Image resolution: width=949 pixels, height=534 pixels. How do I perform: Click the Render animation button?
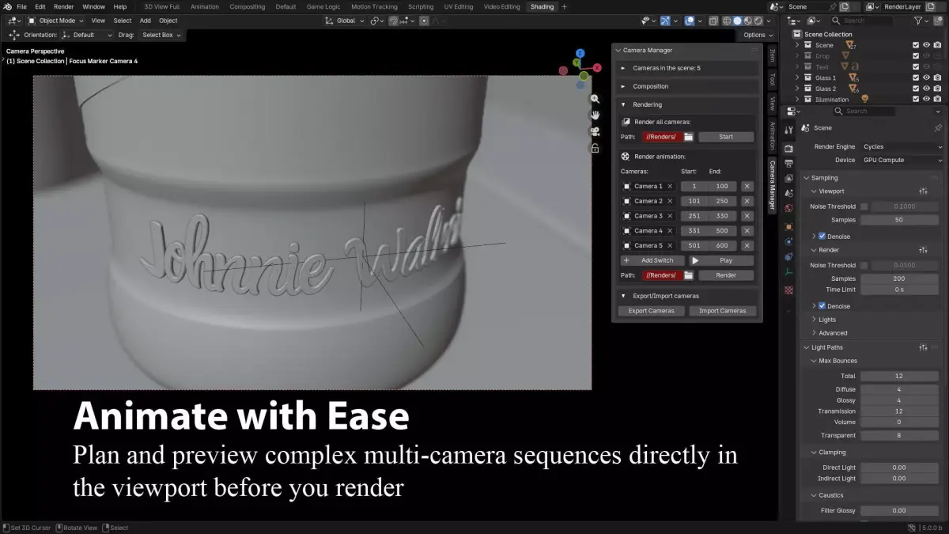click(x=726, y=275)
